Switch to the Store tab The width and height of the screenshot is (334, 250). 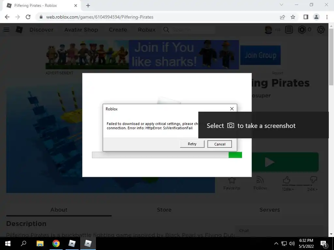pos(164,210)
